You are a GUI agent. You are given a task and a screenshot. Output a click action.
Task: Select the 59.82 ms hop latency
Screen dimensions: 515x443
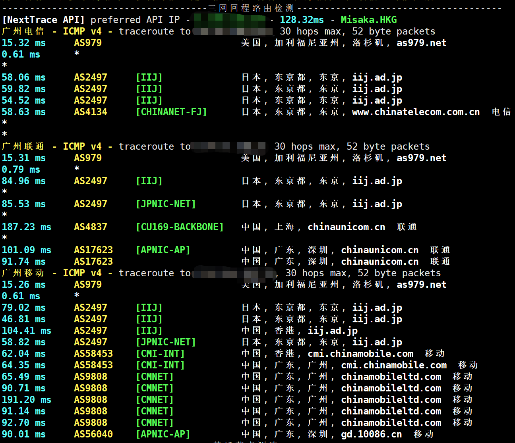pos(24,89)
